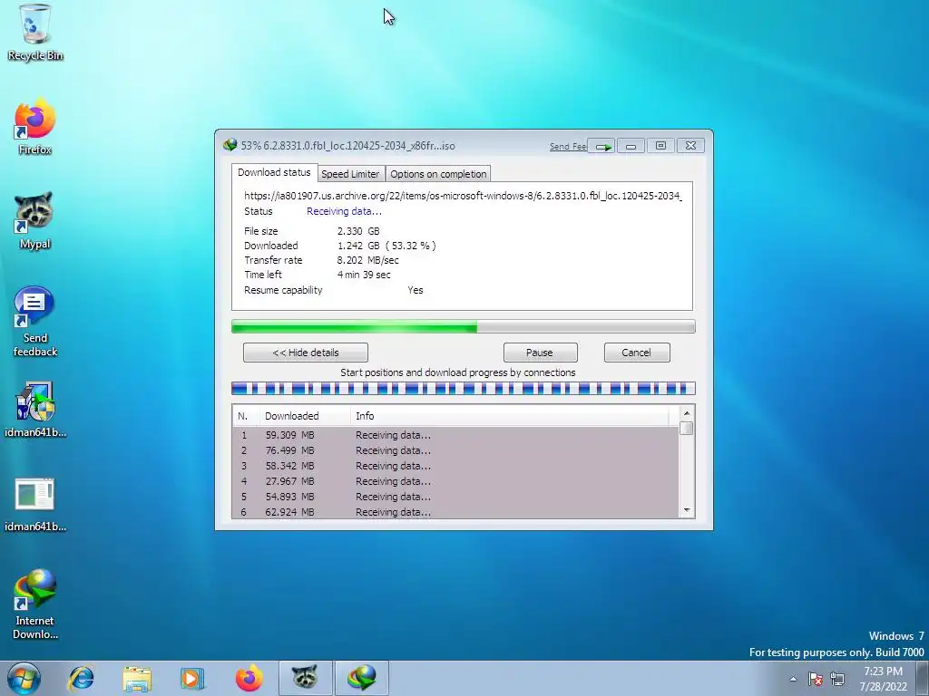
Task: Open the Speed Limiter tab
Action: tap(350, 174)
